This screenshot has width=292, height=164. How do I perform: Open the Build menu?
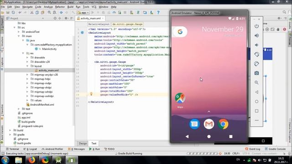(x=70, y=7)
